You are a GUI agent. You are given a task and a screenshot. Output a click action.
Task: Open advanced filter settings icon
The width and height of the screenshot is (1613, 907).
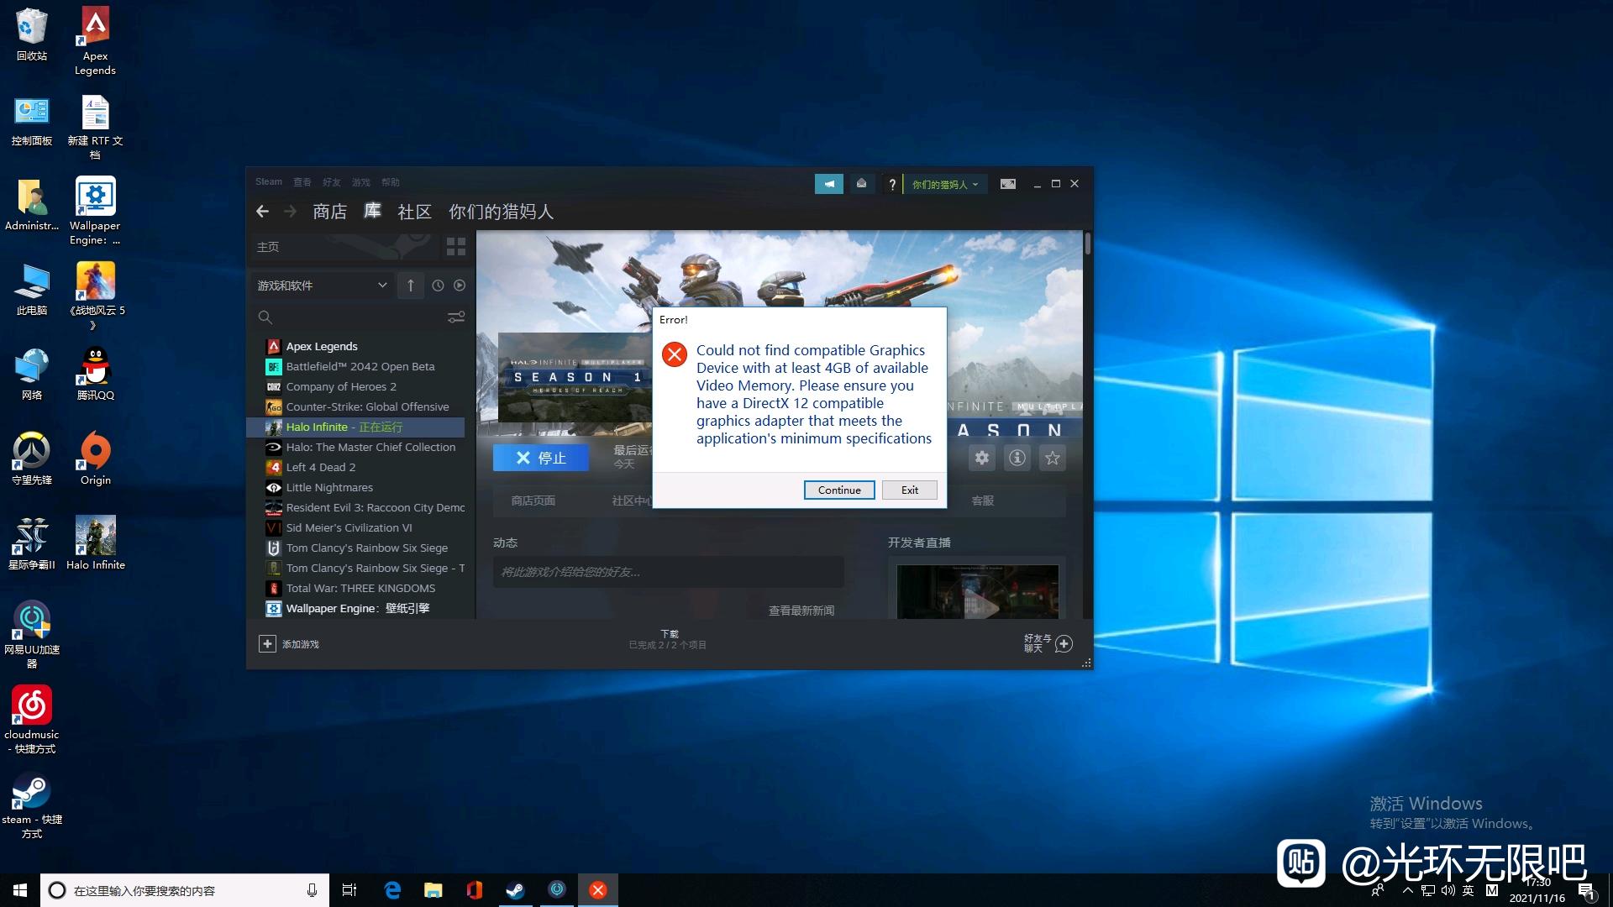[456, 317]
